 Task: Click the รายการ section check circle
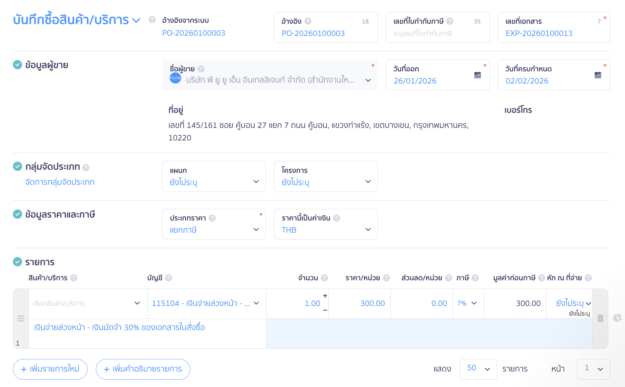click(x=17, y=262)
